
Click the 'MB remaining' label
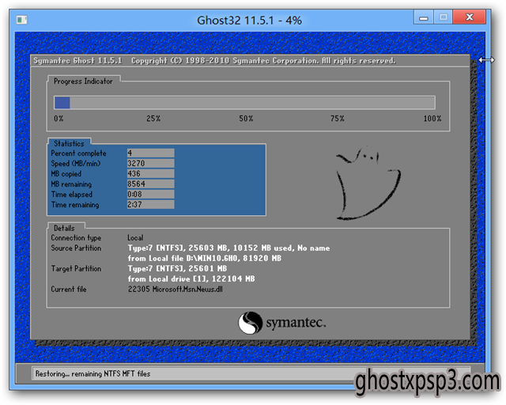71,184
